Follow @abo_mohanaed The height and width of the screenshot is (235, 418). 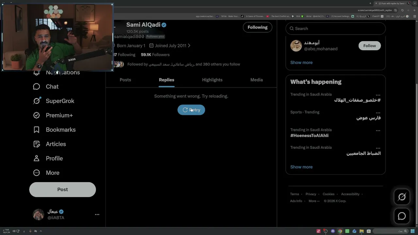click(370, 46)
